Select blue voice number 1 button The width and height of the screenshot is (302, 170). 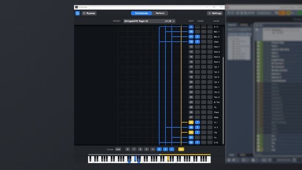[172, 149]
